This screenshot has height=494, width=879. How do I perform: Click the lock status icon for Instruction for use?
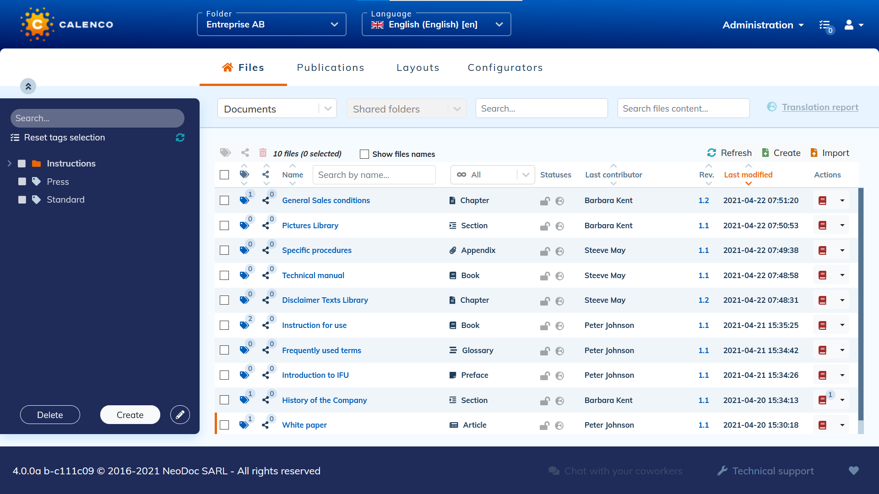tap(544, 326)
